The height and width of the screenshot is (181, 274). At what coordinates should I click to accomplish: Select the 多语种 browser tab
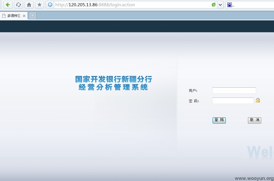pos(14,16)
